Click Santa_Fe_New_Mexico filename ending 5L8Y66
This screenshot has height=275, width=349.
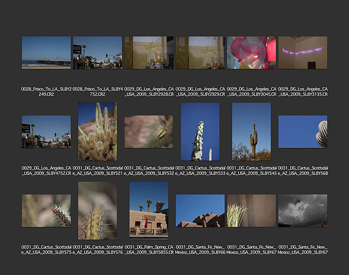(200, 249)
